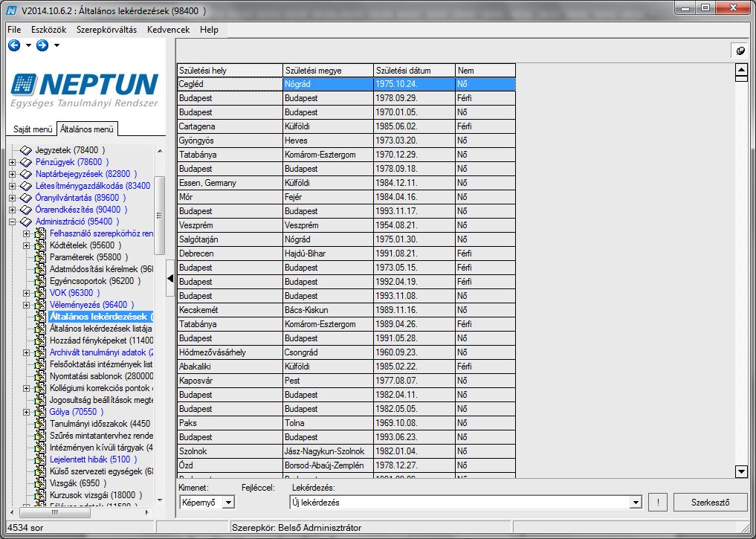Select the Cartagena birthplace cell

coord(230,126)
